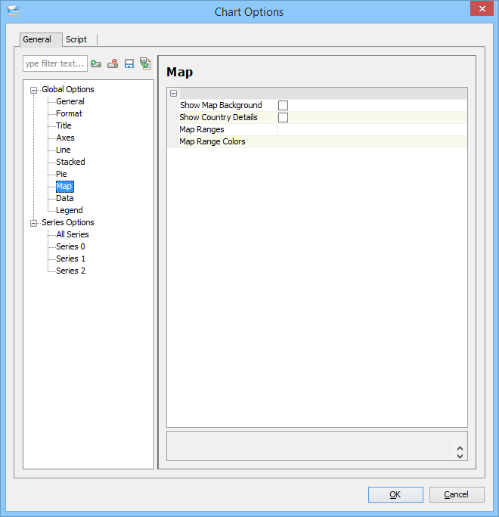Image resolution: width=499 pixels, height=517 pixels.
Task: Dismiss dialog with the Cancel button
Action: click(457, 494)
